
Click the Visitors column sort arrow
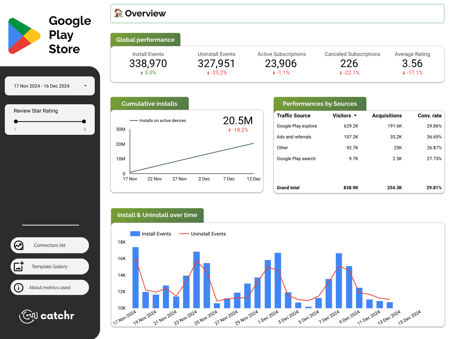click(355, 116)
